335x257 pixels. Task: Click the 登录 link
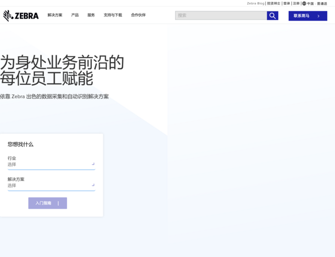[287, 3]
